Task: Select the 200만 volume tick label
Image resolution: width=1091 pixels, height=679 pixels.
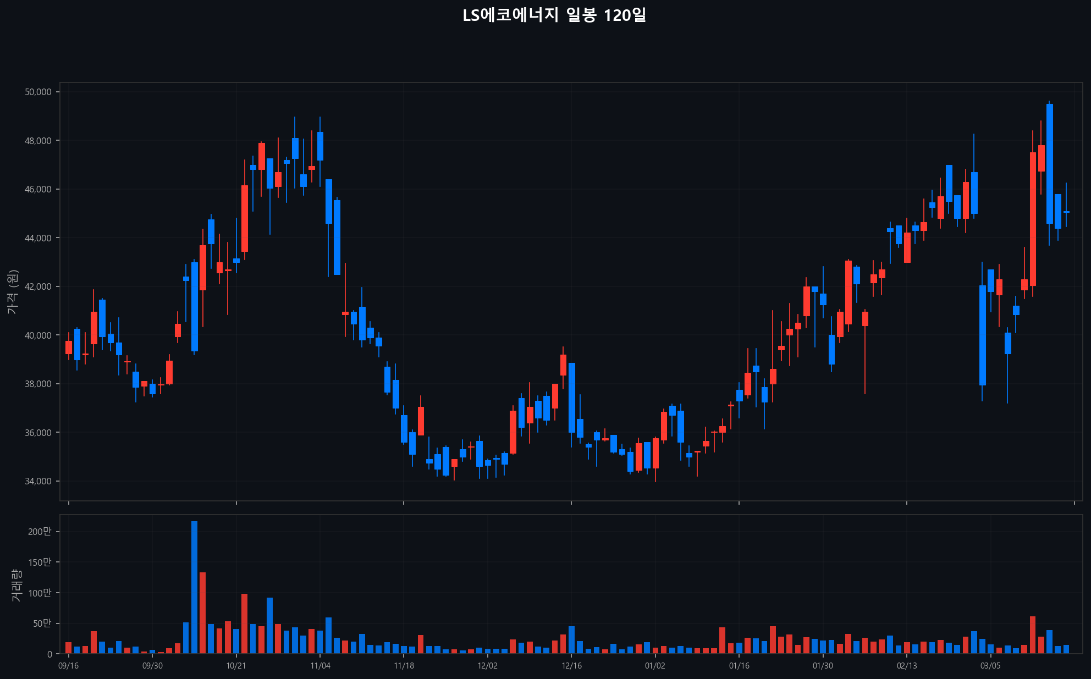Action: (x=40, y=532)
